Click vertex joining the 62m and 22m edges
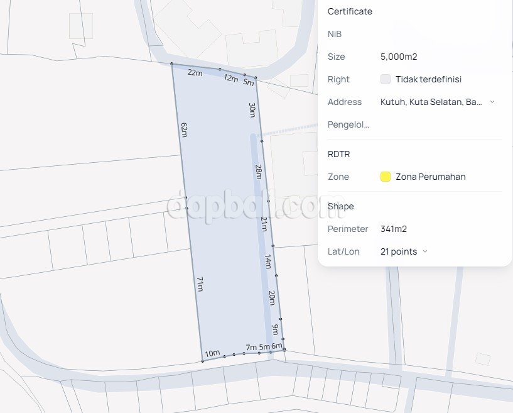 point(172,63)
